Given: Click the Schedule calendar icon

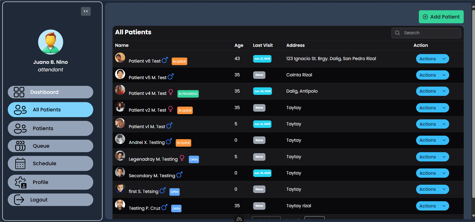Looking at the screenshot, I should point(20,163).
